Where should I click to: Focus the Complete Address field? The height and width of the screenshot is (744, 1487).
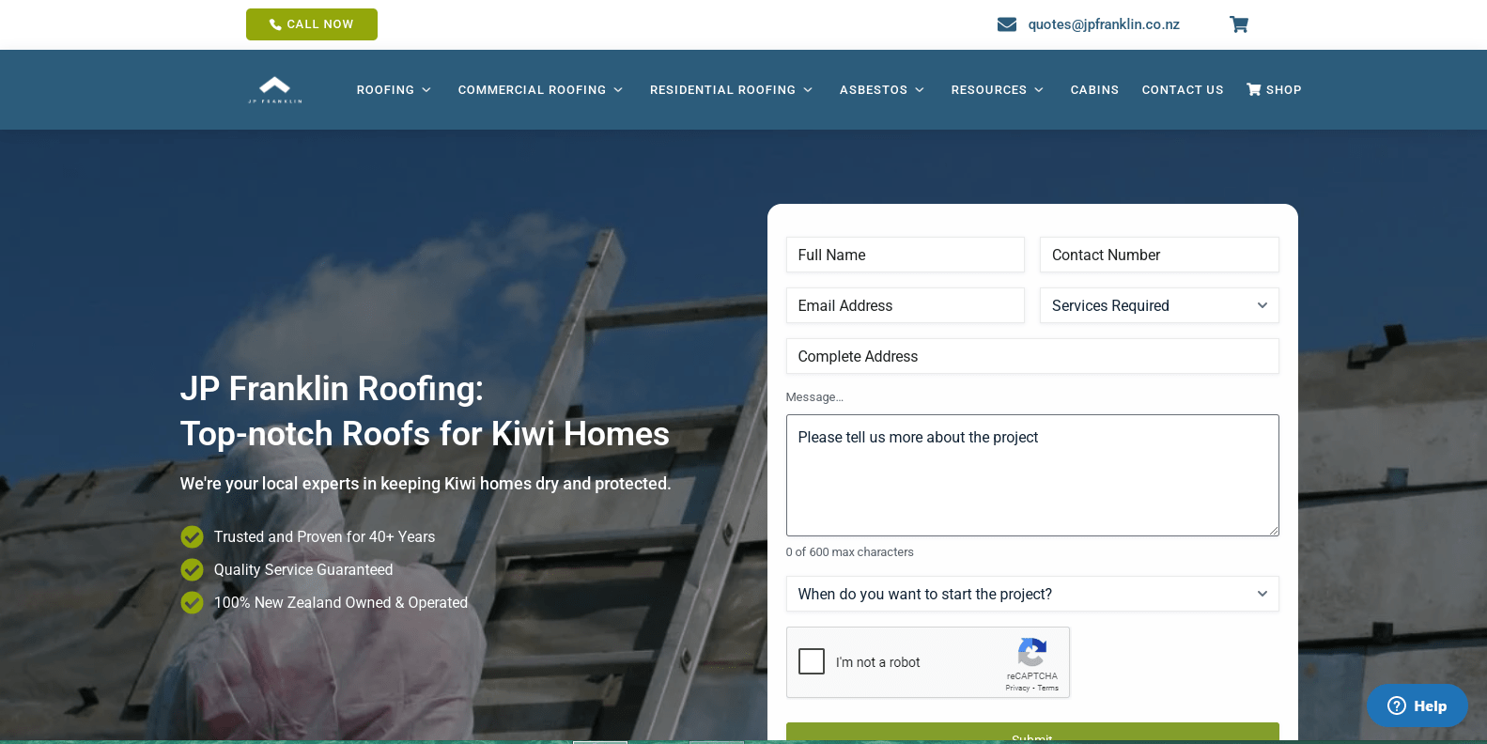point(1032,356)
